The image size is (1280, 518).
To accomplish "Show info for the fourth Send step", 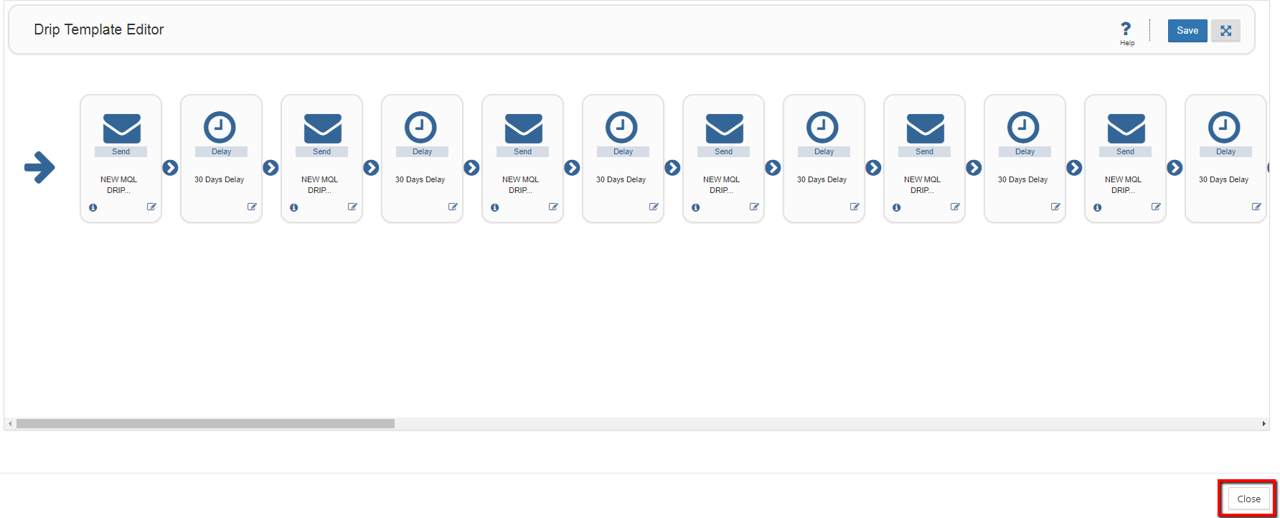I will pos(696,207).
